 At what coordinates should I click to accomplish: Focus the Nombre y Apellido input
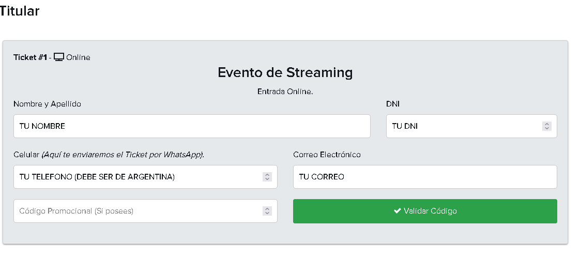pos(192,126)
